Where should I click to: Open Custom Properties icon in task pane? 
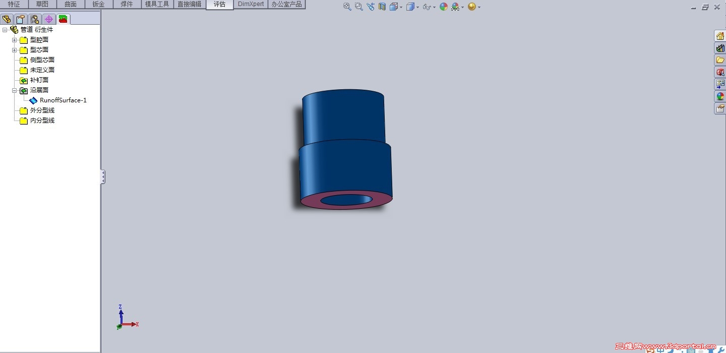tap(720, 108)
